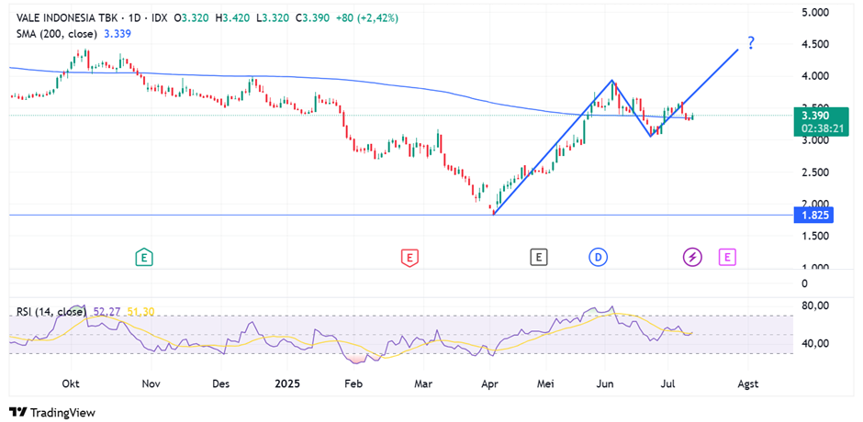Viewport: 863px width, 422px height.
Task: Click the current price label 3.390
Action: click(x=816, y=116)
